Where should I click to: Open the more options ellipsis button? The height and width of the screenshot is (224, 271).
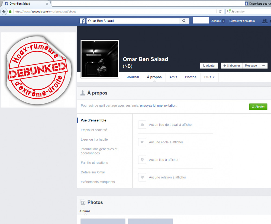[x=263, y=65]
